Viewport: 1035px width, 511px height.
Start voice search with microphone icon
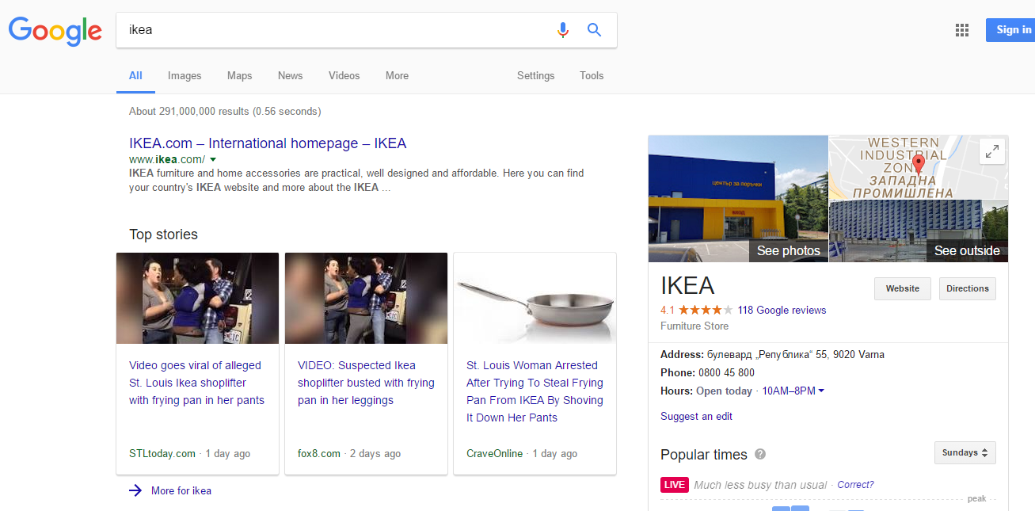[x=563, y=30]
